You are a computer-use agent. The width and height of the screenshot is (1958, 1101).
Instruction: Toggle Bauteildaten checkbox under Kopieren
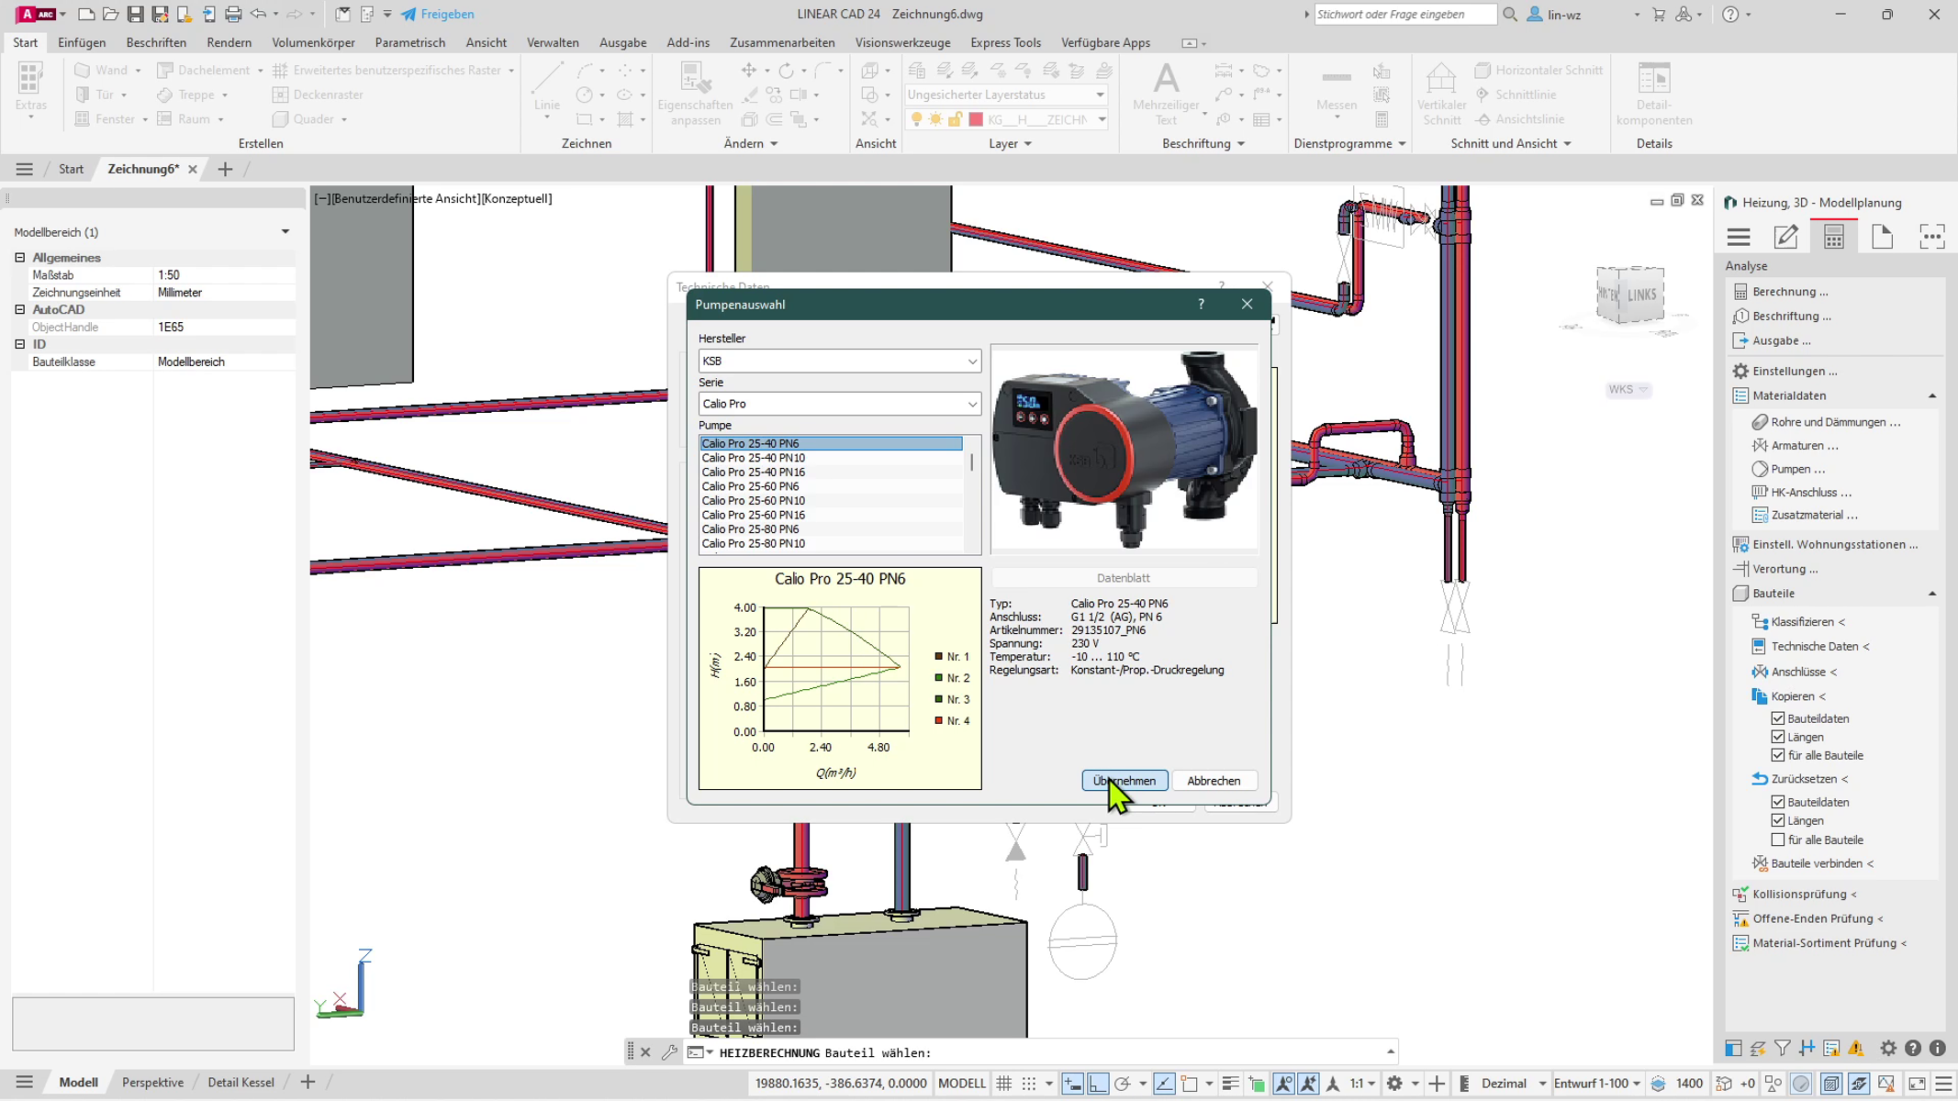1779,718
